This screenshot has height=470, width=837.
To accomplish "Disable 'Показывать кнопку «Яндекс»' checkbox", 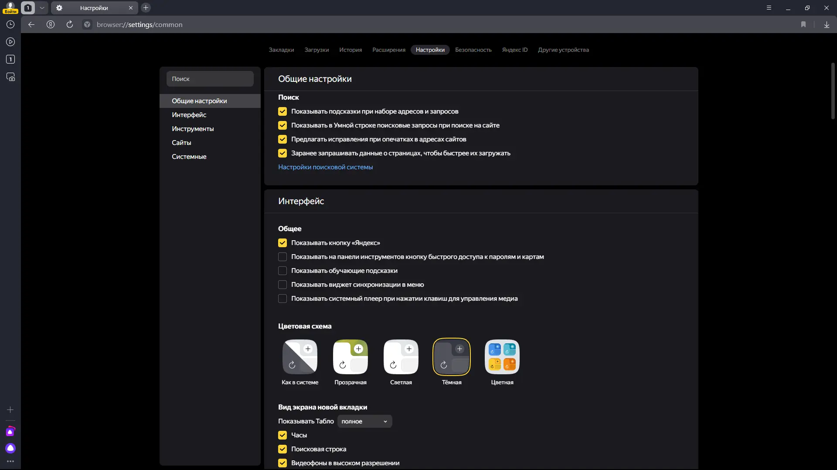I will click(x=282, y=243).
